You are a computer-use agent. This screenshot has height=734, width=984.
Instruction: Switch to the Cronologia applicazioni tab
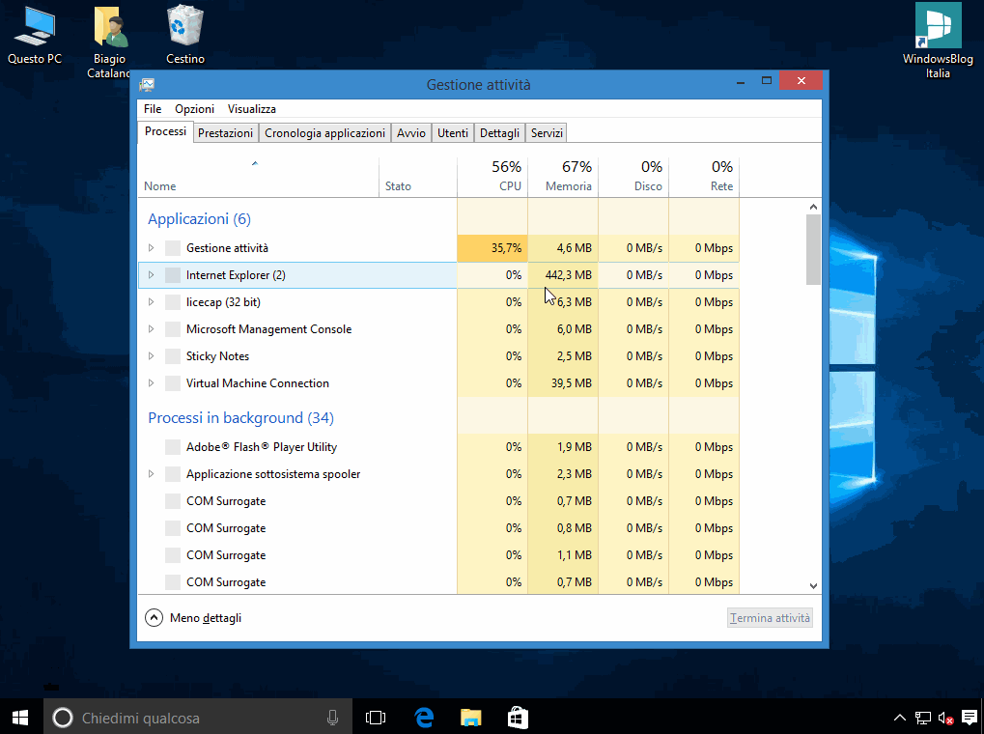click(324, 133)
